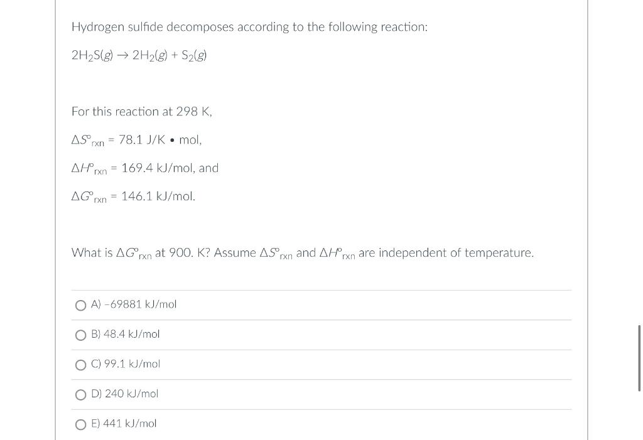Click the 'What is' question prompt start
The image size is (643, 440).
[92, 252]
